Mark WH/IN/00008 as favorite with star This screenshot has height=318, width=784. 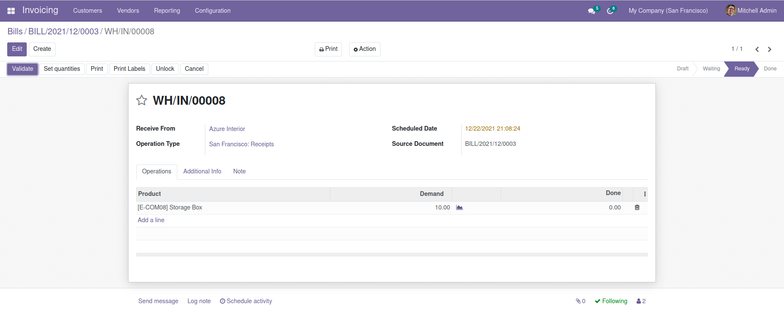click(142, 100)
